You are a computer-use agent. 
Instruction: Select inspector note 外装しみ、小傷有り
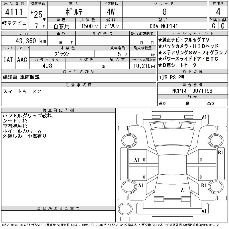pyautogui.click(x=25, y=136)
